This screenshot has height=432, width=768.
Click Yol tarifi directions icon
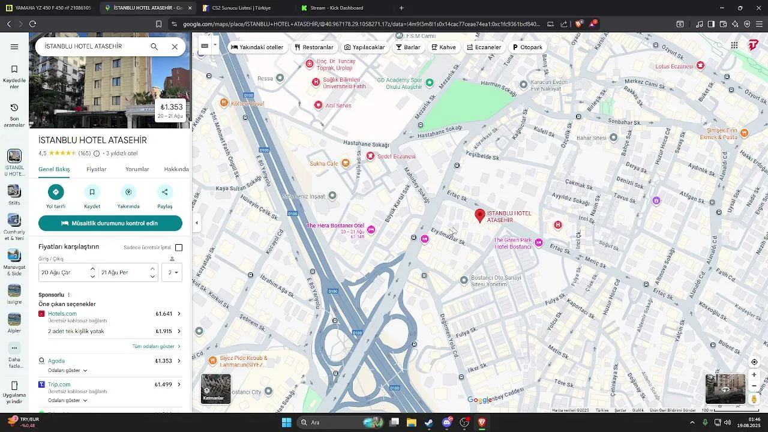[56, 192]
